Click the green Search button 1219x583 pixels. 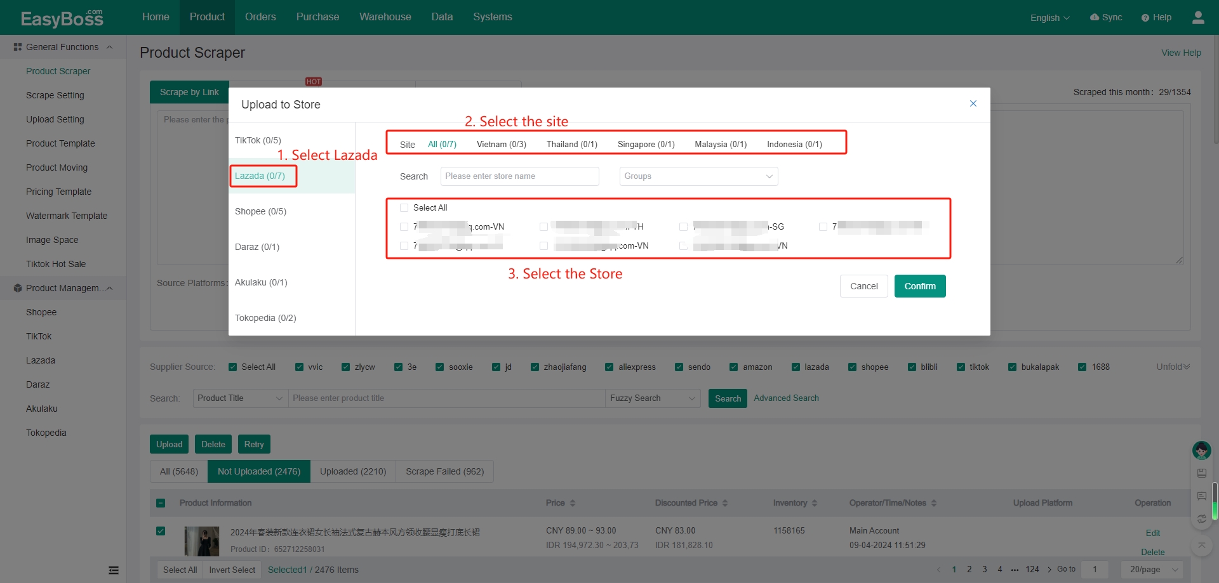pos(728,398)
